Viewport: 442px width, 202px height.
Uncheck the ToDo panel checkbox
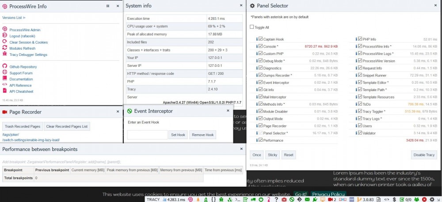[360, 104]
